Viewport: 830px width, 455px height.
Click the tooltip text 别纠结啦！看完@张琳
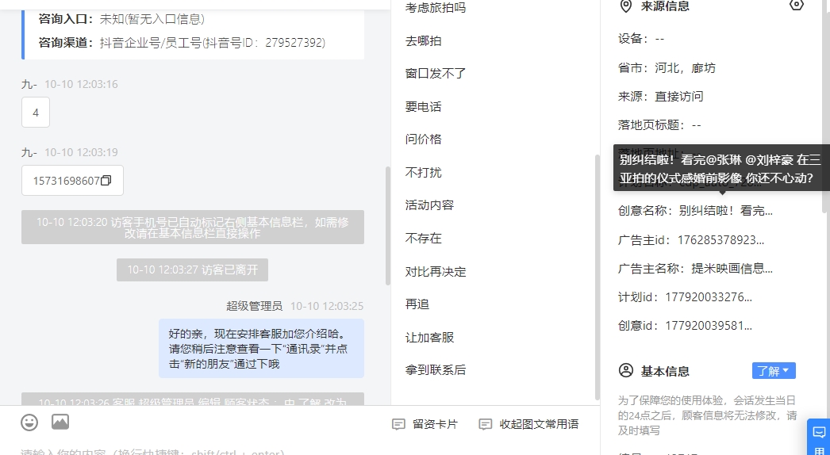point(720,169)
